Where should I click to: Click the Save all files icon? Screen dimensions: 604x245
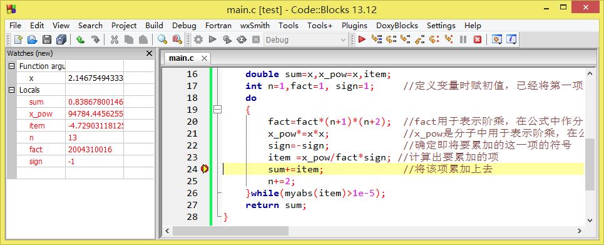pos(61,39)
